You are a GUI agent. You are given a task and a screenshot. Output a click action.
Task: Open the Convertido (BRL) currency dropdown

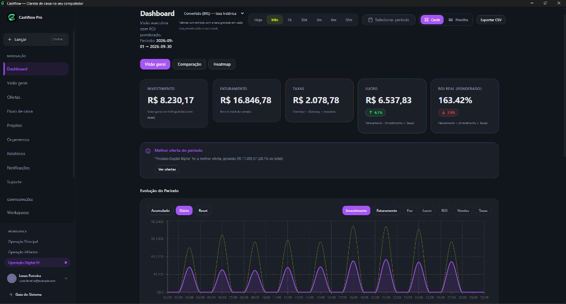tap(213, 14)
